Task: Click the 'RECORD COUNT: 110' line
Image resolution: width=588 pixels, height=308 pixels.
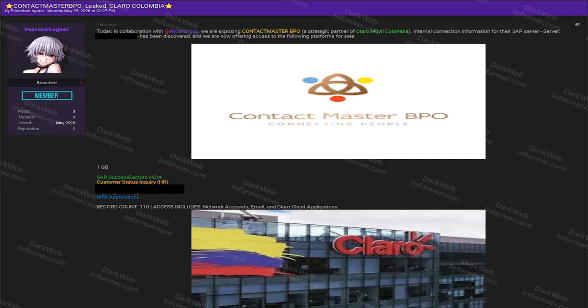Action: click(x=217, y=207)
